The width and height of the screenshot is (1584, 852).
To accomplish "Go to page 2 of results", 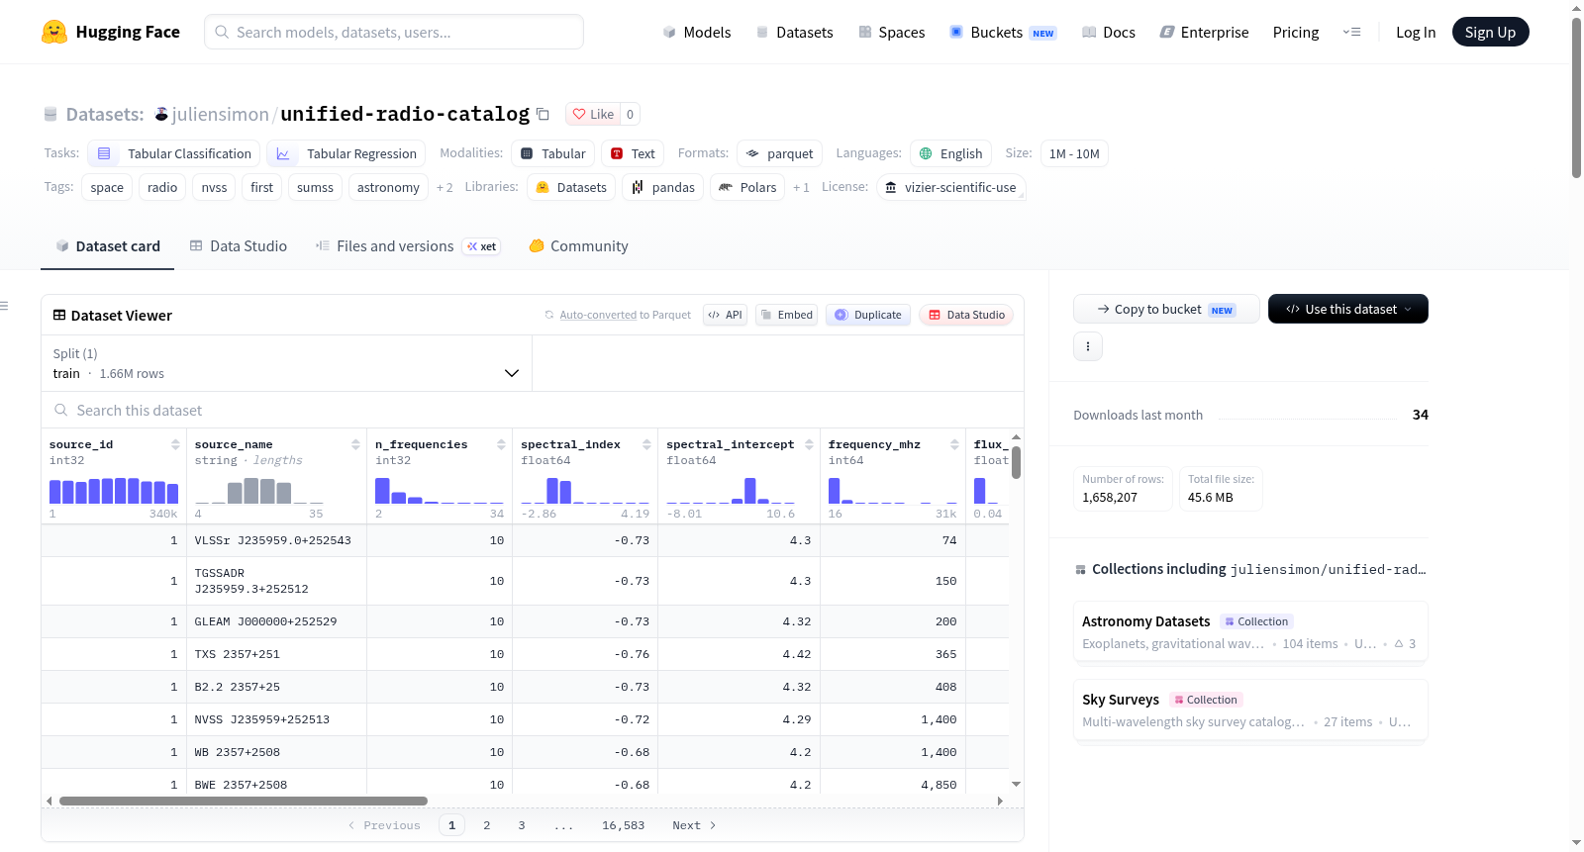I will [x=487, y=825].
